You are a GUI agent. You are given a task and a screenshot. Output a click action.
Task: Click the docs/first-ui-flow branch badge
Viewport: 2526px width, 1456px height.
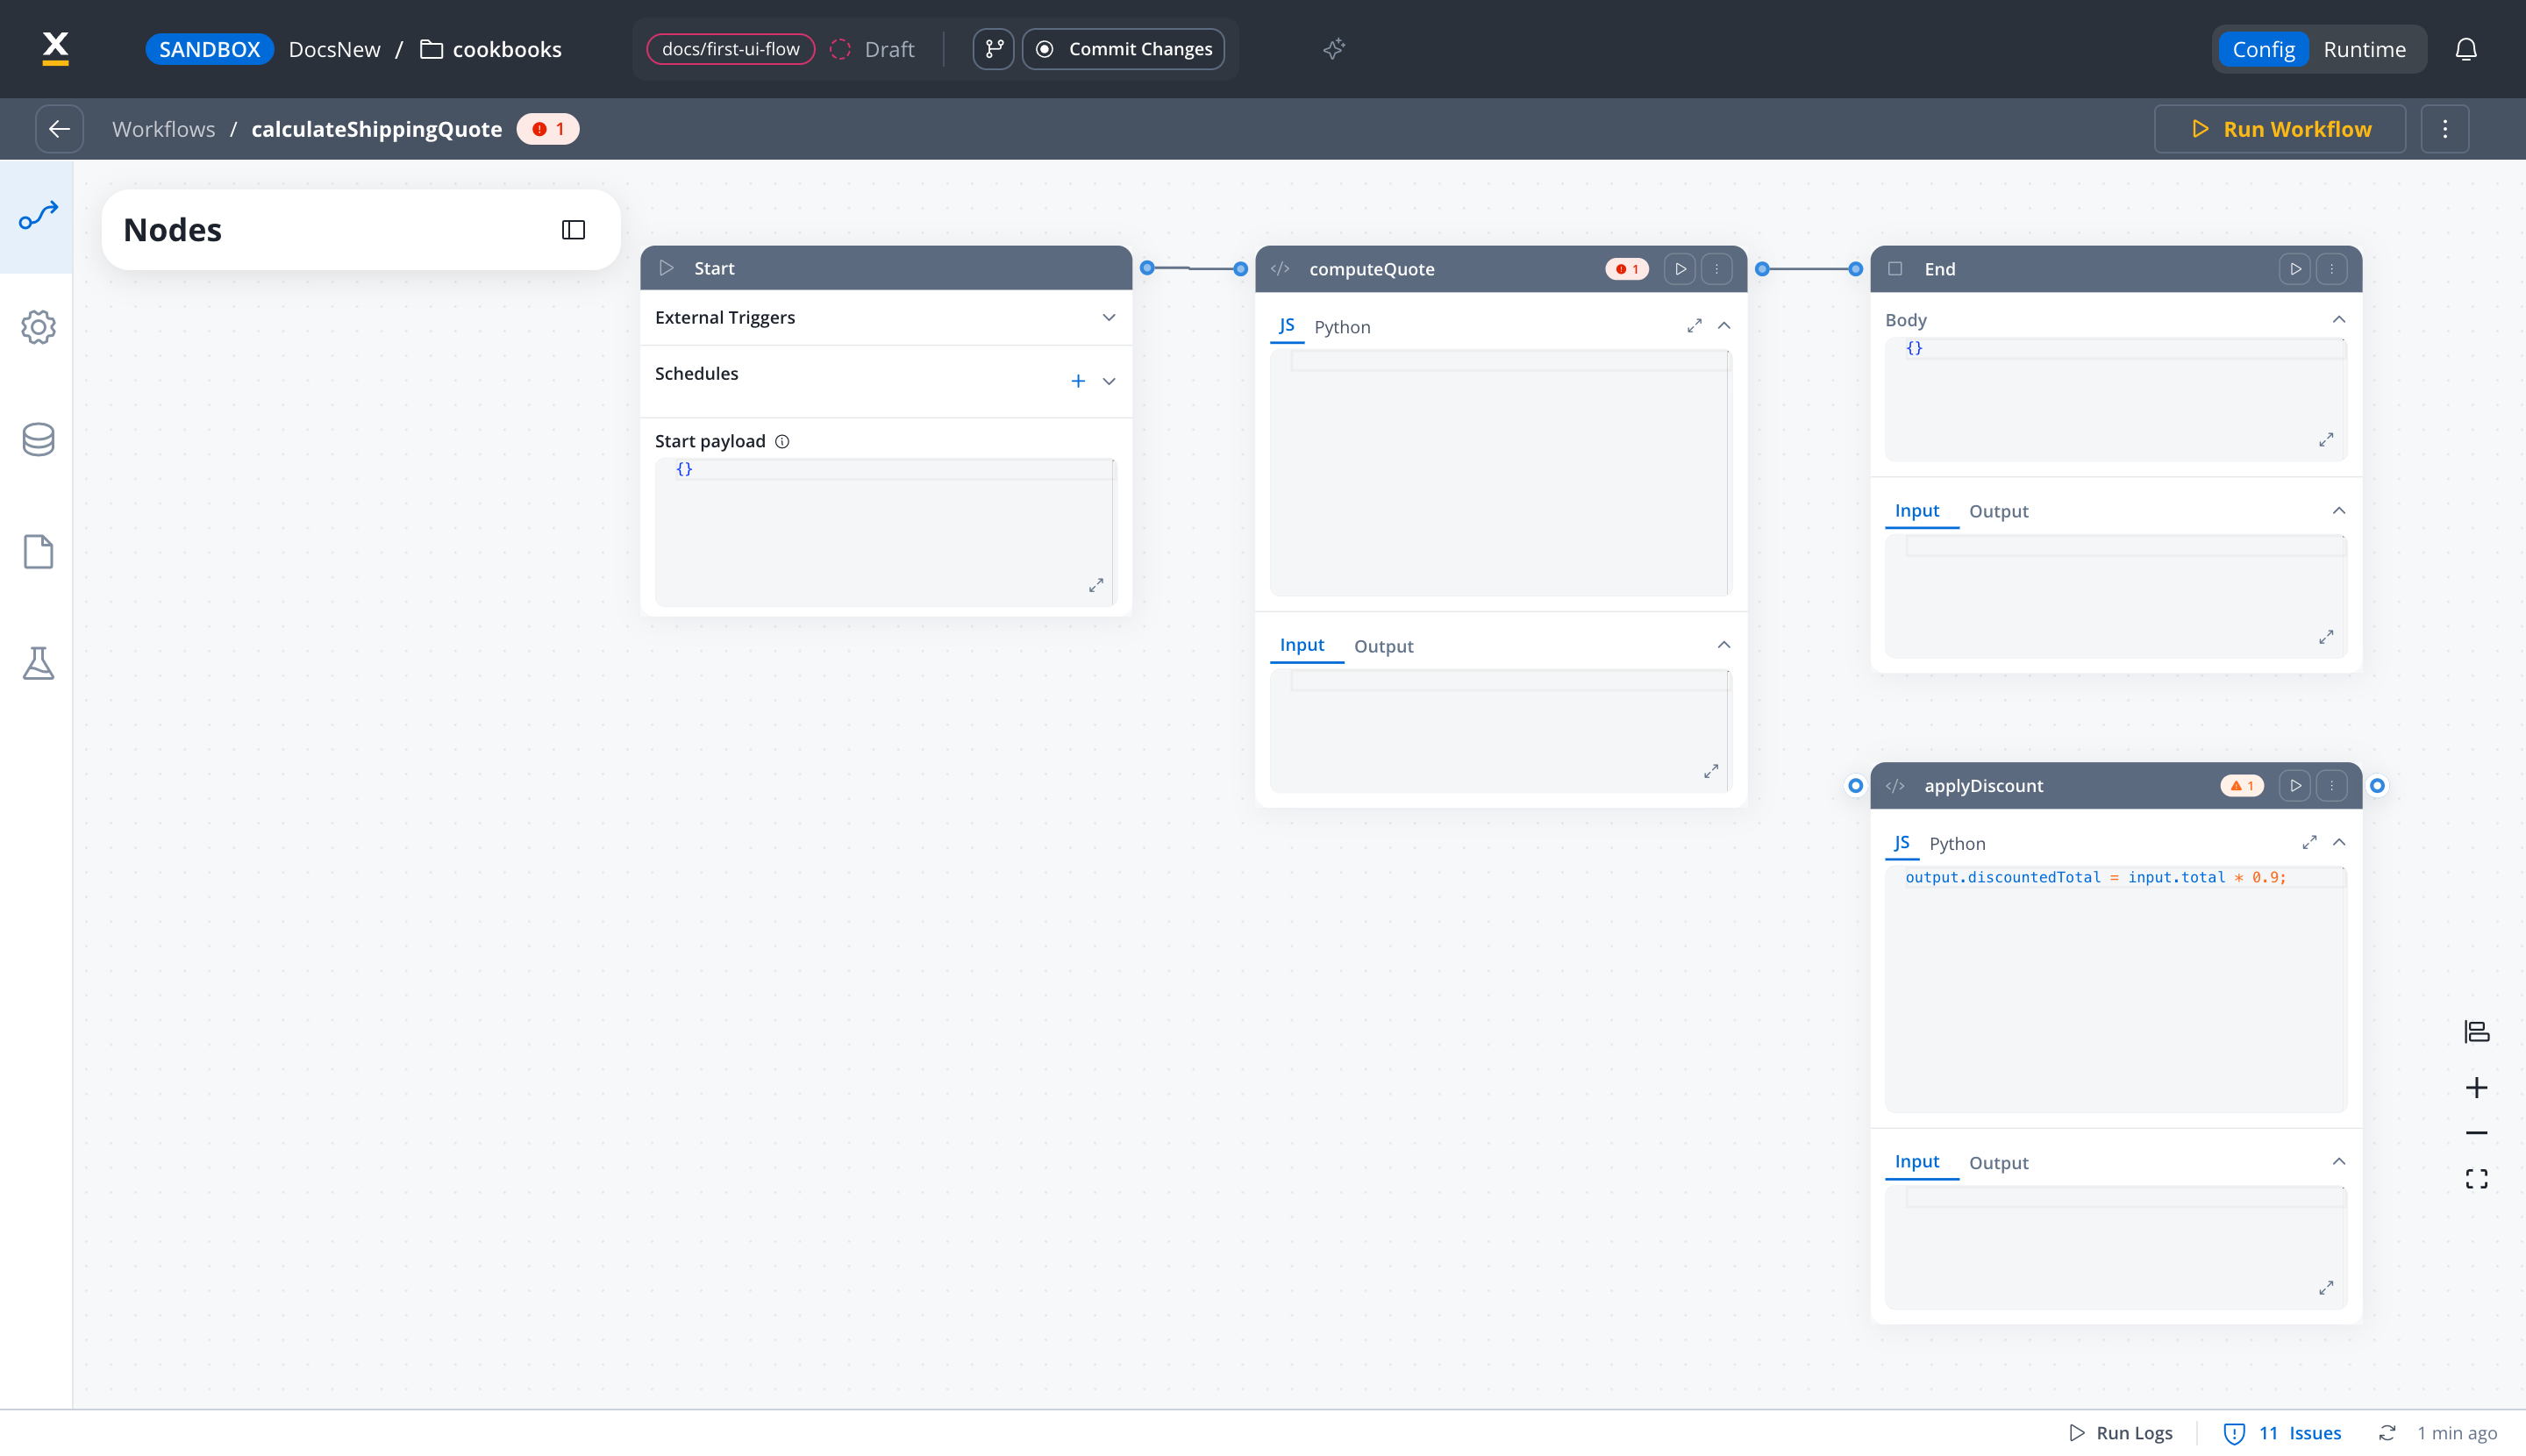click(x=730, y=49)
